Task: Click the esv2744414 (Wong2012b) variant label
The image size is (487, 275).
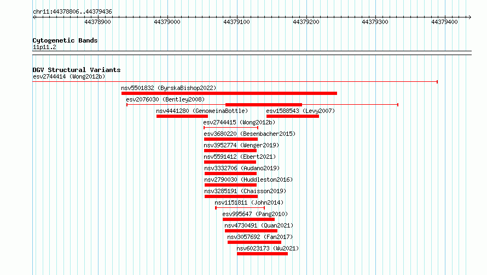Action: click(x=69, y=76)
